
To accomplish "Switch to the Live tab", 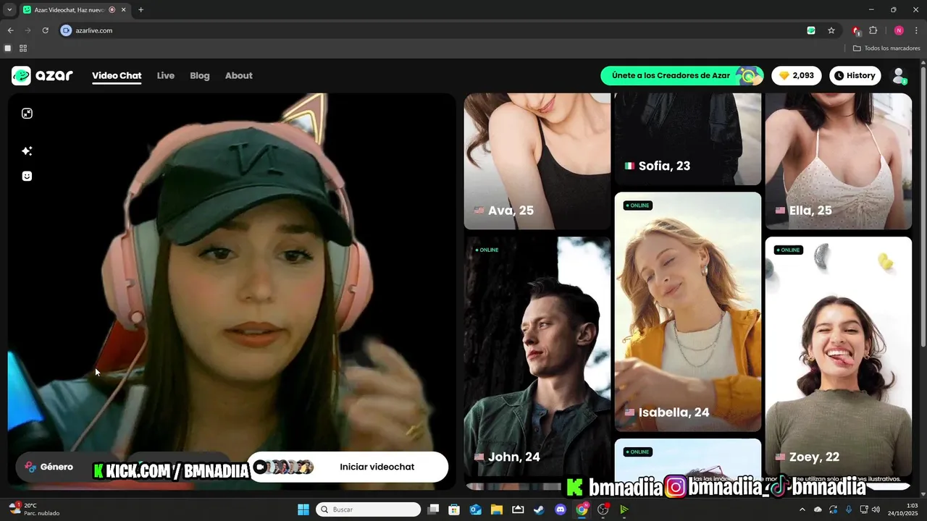I will pyautogui.click(x=166, y=75).
